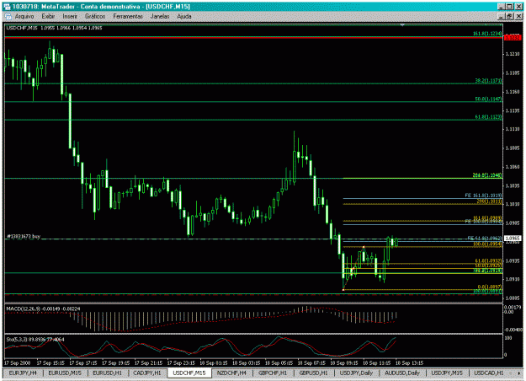Switch to the CADJPY,H1 chart tab
Image resolution: width=526 pixels, height=381 pixels.
click(x=147, y=373)
